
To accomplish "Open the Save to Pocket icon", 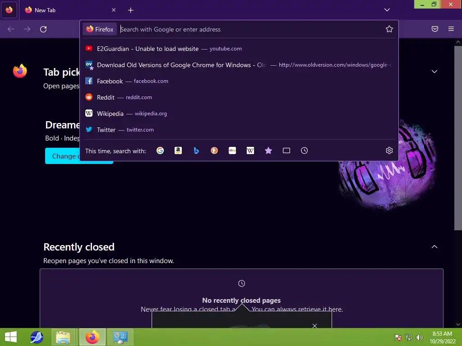I will tap(434, 29).
